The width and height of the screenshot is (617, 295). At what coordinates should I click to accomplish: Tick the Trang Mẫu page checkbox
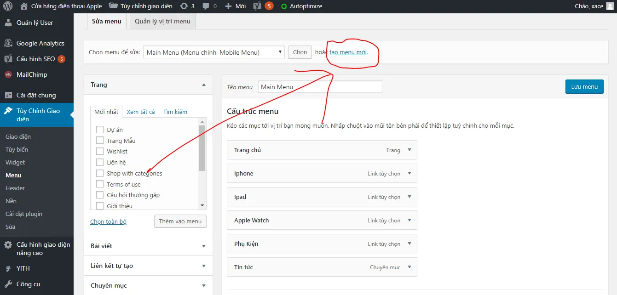click(99, 141)
